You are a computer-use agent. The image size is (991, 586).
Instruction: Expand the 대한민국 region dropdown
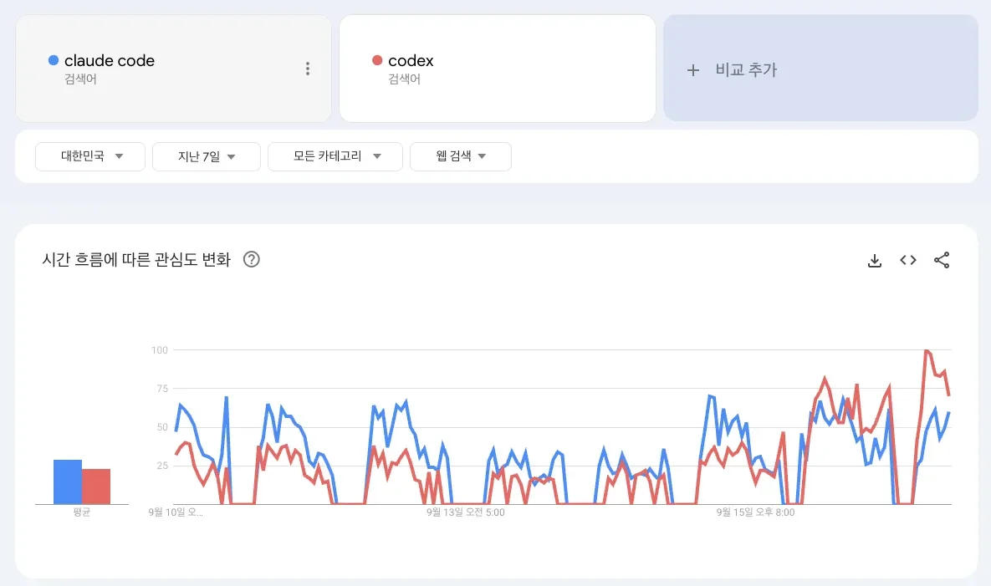click(90, 156)
